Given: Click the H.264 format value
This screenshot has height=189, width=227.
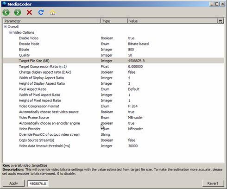Looking at the screenshot, I should tap(132, 106).
